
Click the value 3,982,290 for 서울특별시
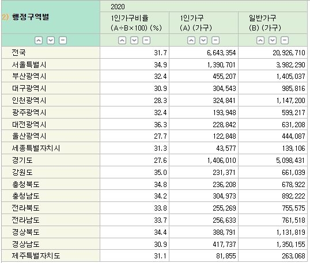coord(290,65)
